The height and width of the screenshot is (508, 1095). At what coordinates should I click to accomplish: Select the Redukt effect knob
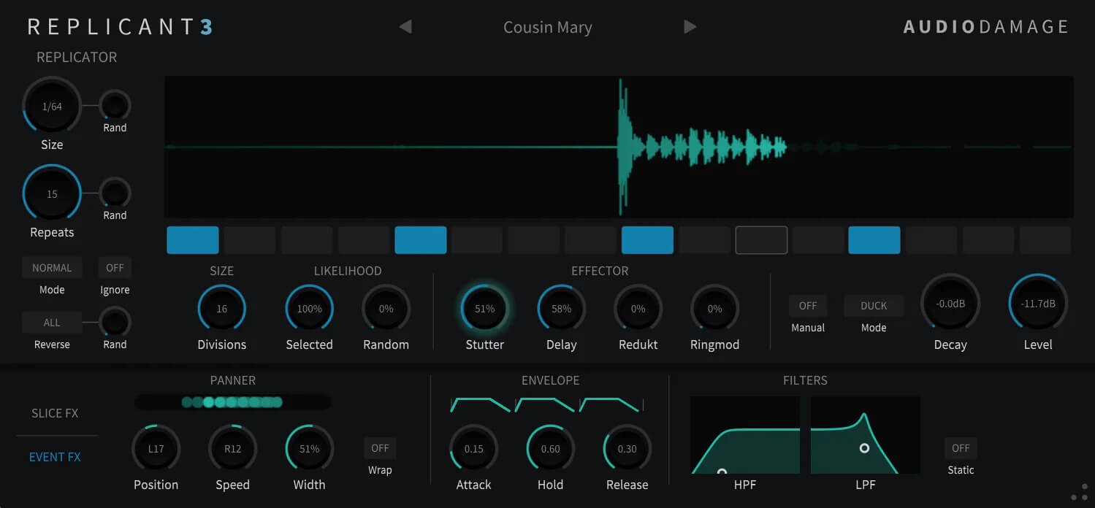click(638, 308)
